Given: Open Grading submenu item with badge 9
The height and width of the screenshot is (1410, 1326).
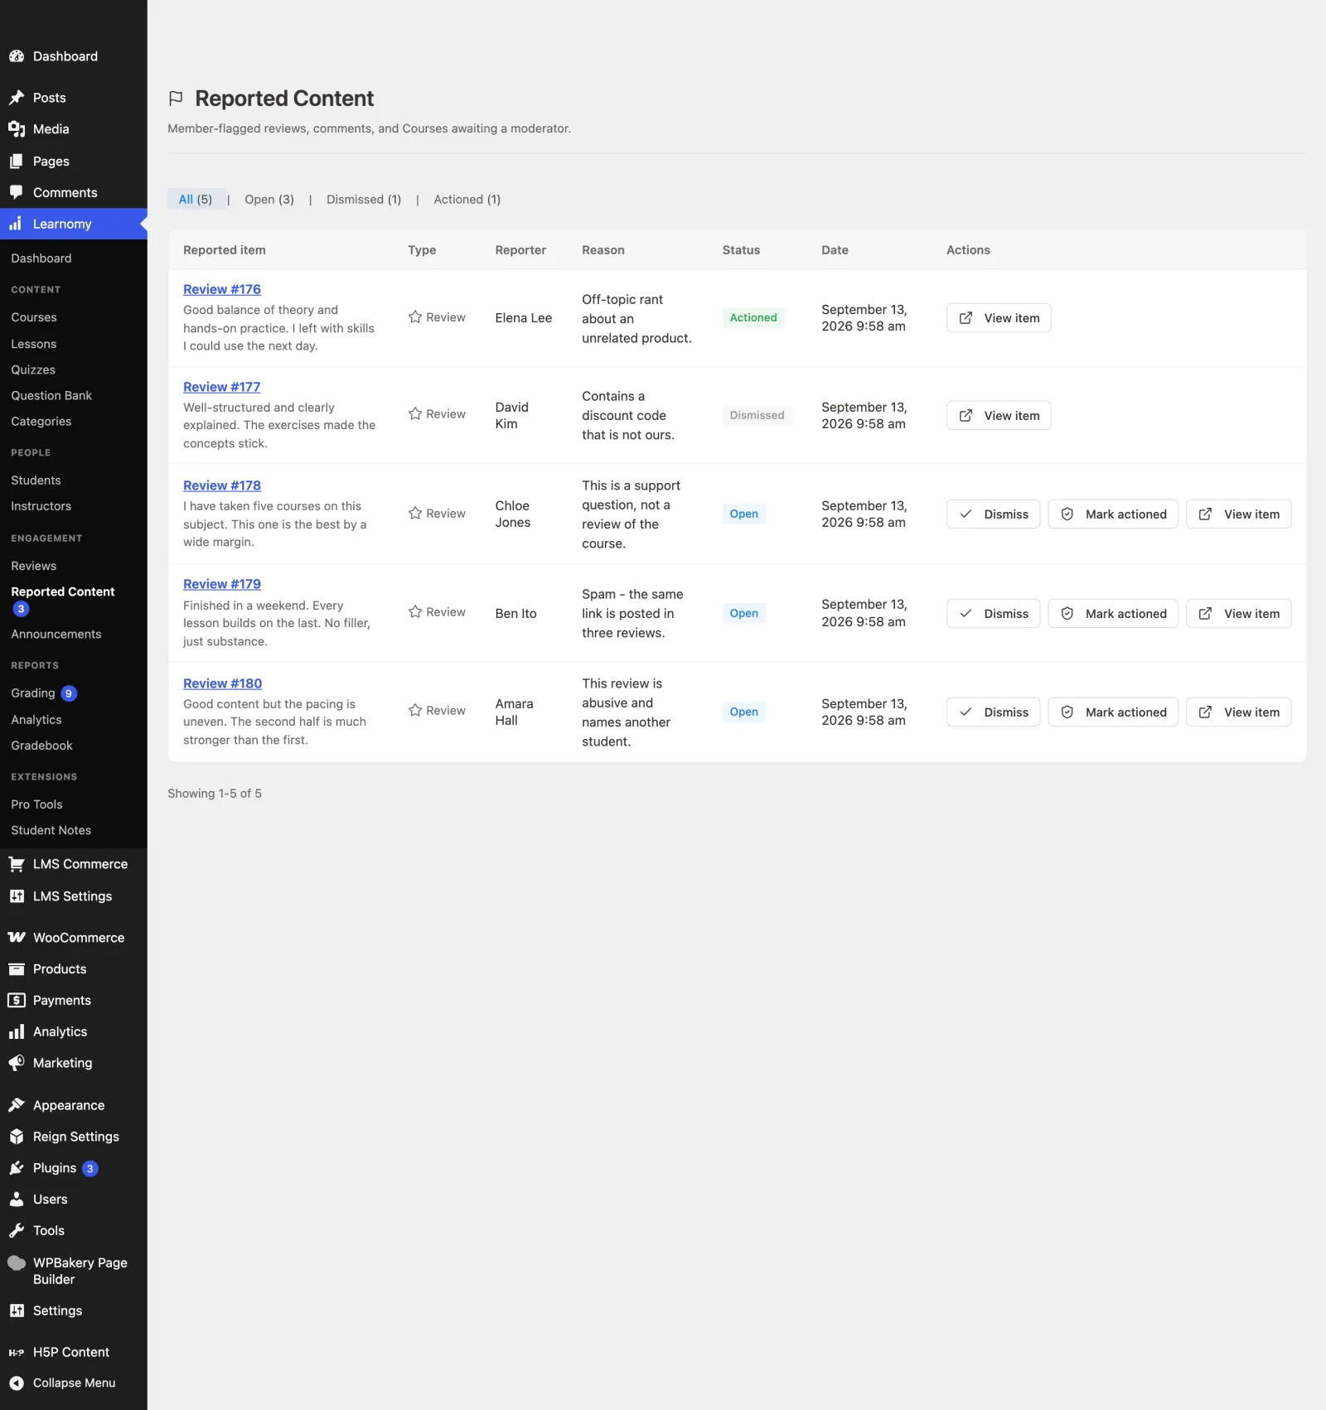Looking at the screenshot, I should coord(44,693).
